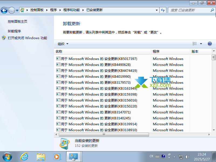Show hidden tray icons arrow
216x162 pixels.
(x=174, y=157)
